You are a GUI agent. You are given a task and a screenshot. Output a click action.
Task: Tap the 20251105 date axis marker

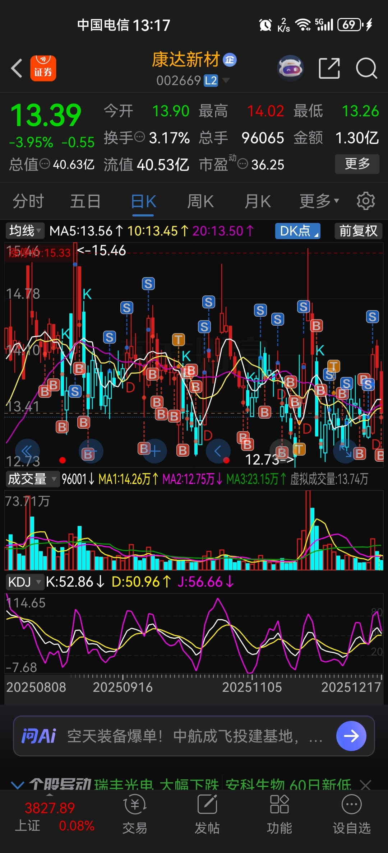[x=252, y=687]
